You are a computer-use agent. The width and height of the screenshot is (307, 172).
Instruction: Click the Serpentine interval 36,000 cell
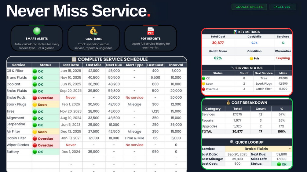(176, 125)
